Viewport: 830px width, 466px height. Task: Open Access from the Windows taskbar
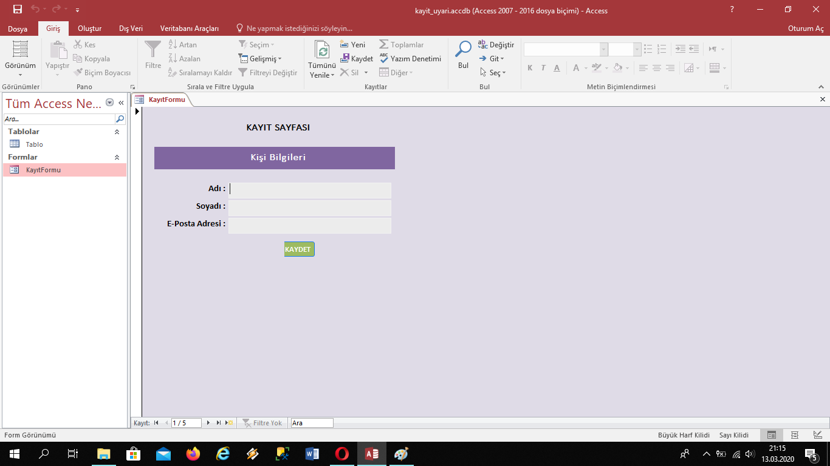click(371, 453)
